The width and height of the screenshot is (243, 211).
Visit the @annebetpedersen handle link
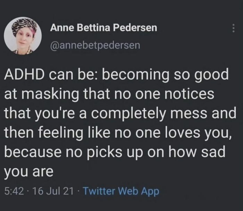coord(95,45)
